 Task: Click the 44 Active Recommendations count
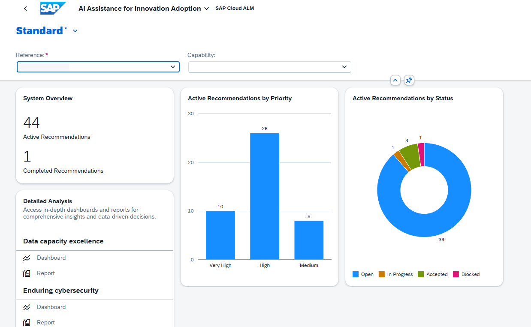tap(31, 123)
